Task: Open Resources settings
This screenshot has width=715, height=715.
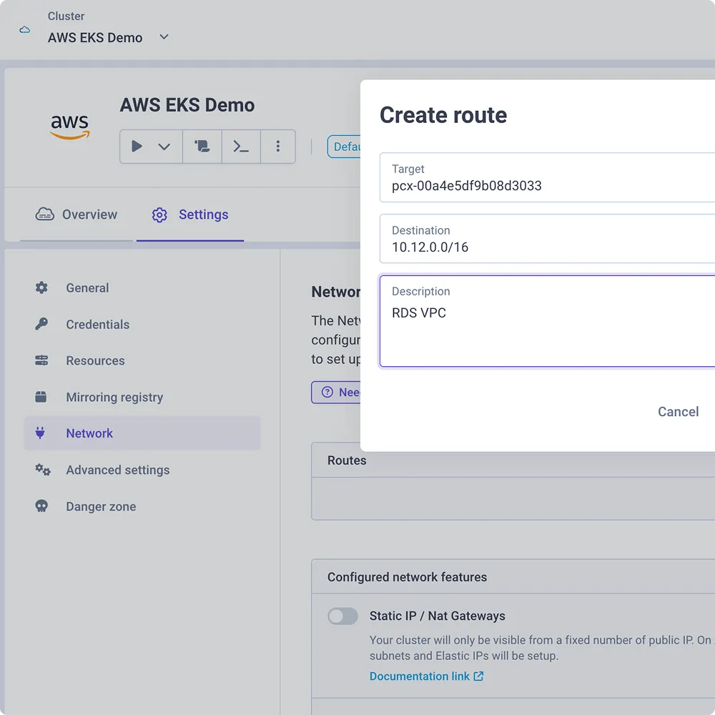Action: point(142,360)
